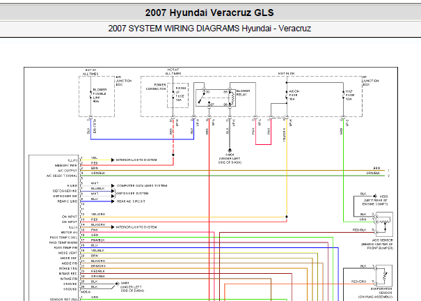421x301 pixels.
Task: Click the evaporator sensor symbol
Action: pos(384,276)
